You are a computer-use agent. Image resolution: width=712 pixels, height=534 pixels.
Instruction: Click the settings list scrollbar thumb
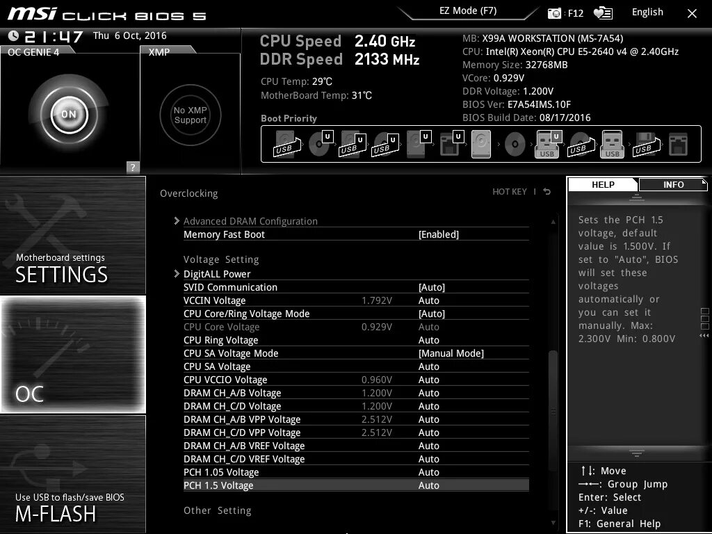pyautogui.click(x=553, y=411)
